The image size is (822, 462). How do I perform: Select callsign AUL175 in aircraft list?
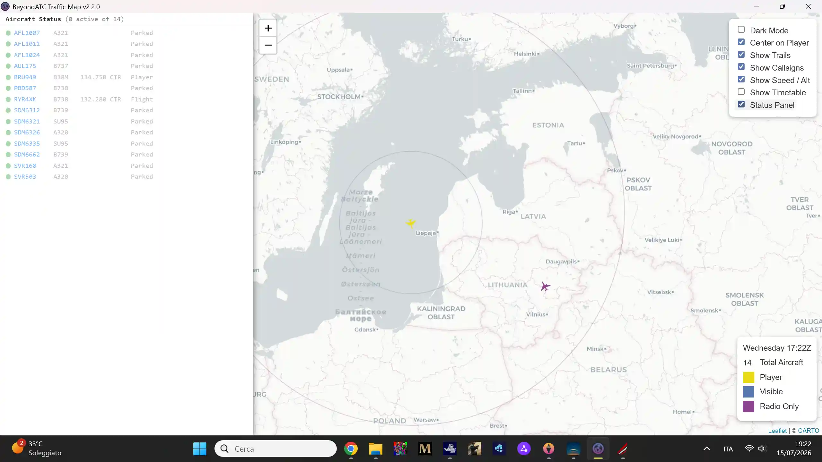[x=25, y=66]
